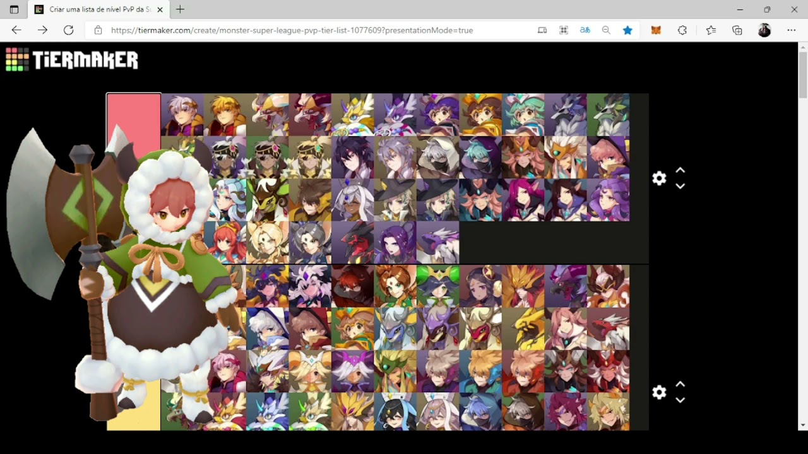Screen dimensions: 808x454
Task: Open browser tab actions menu
Action: point(14,9)
